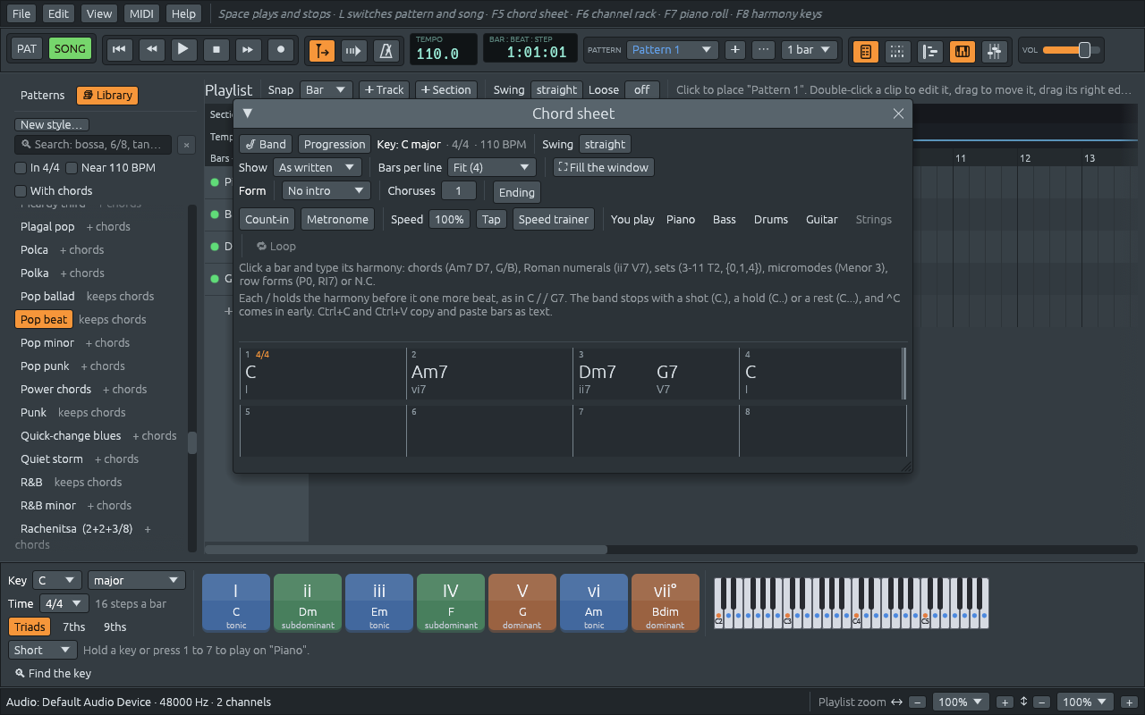The height and width of the screenshot is (715, 1145).
Task: Click the fast-forward transport button
Action: 248,50
